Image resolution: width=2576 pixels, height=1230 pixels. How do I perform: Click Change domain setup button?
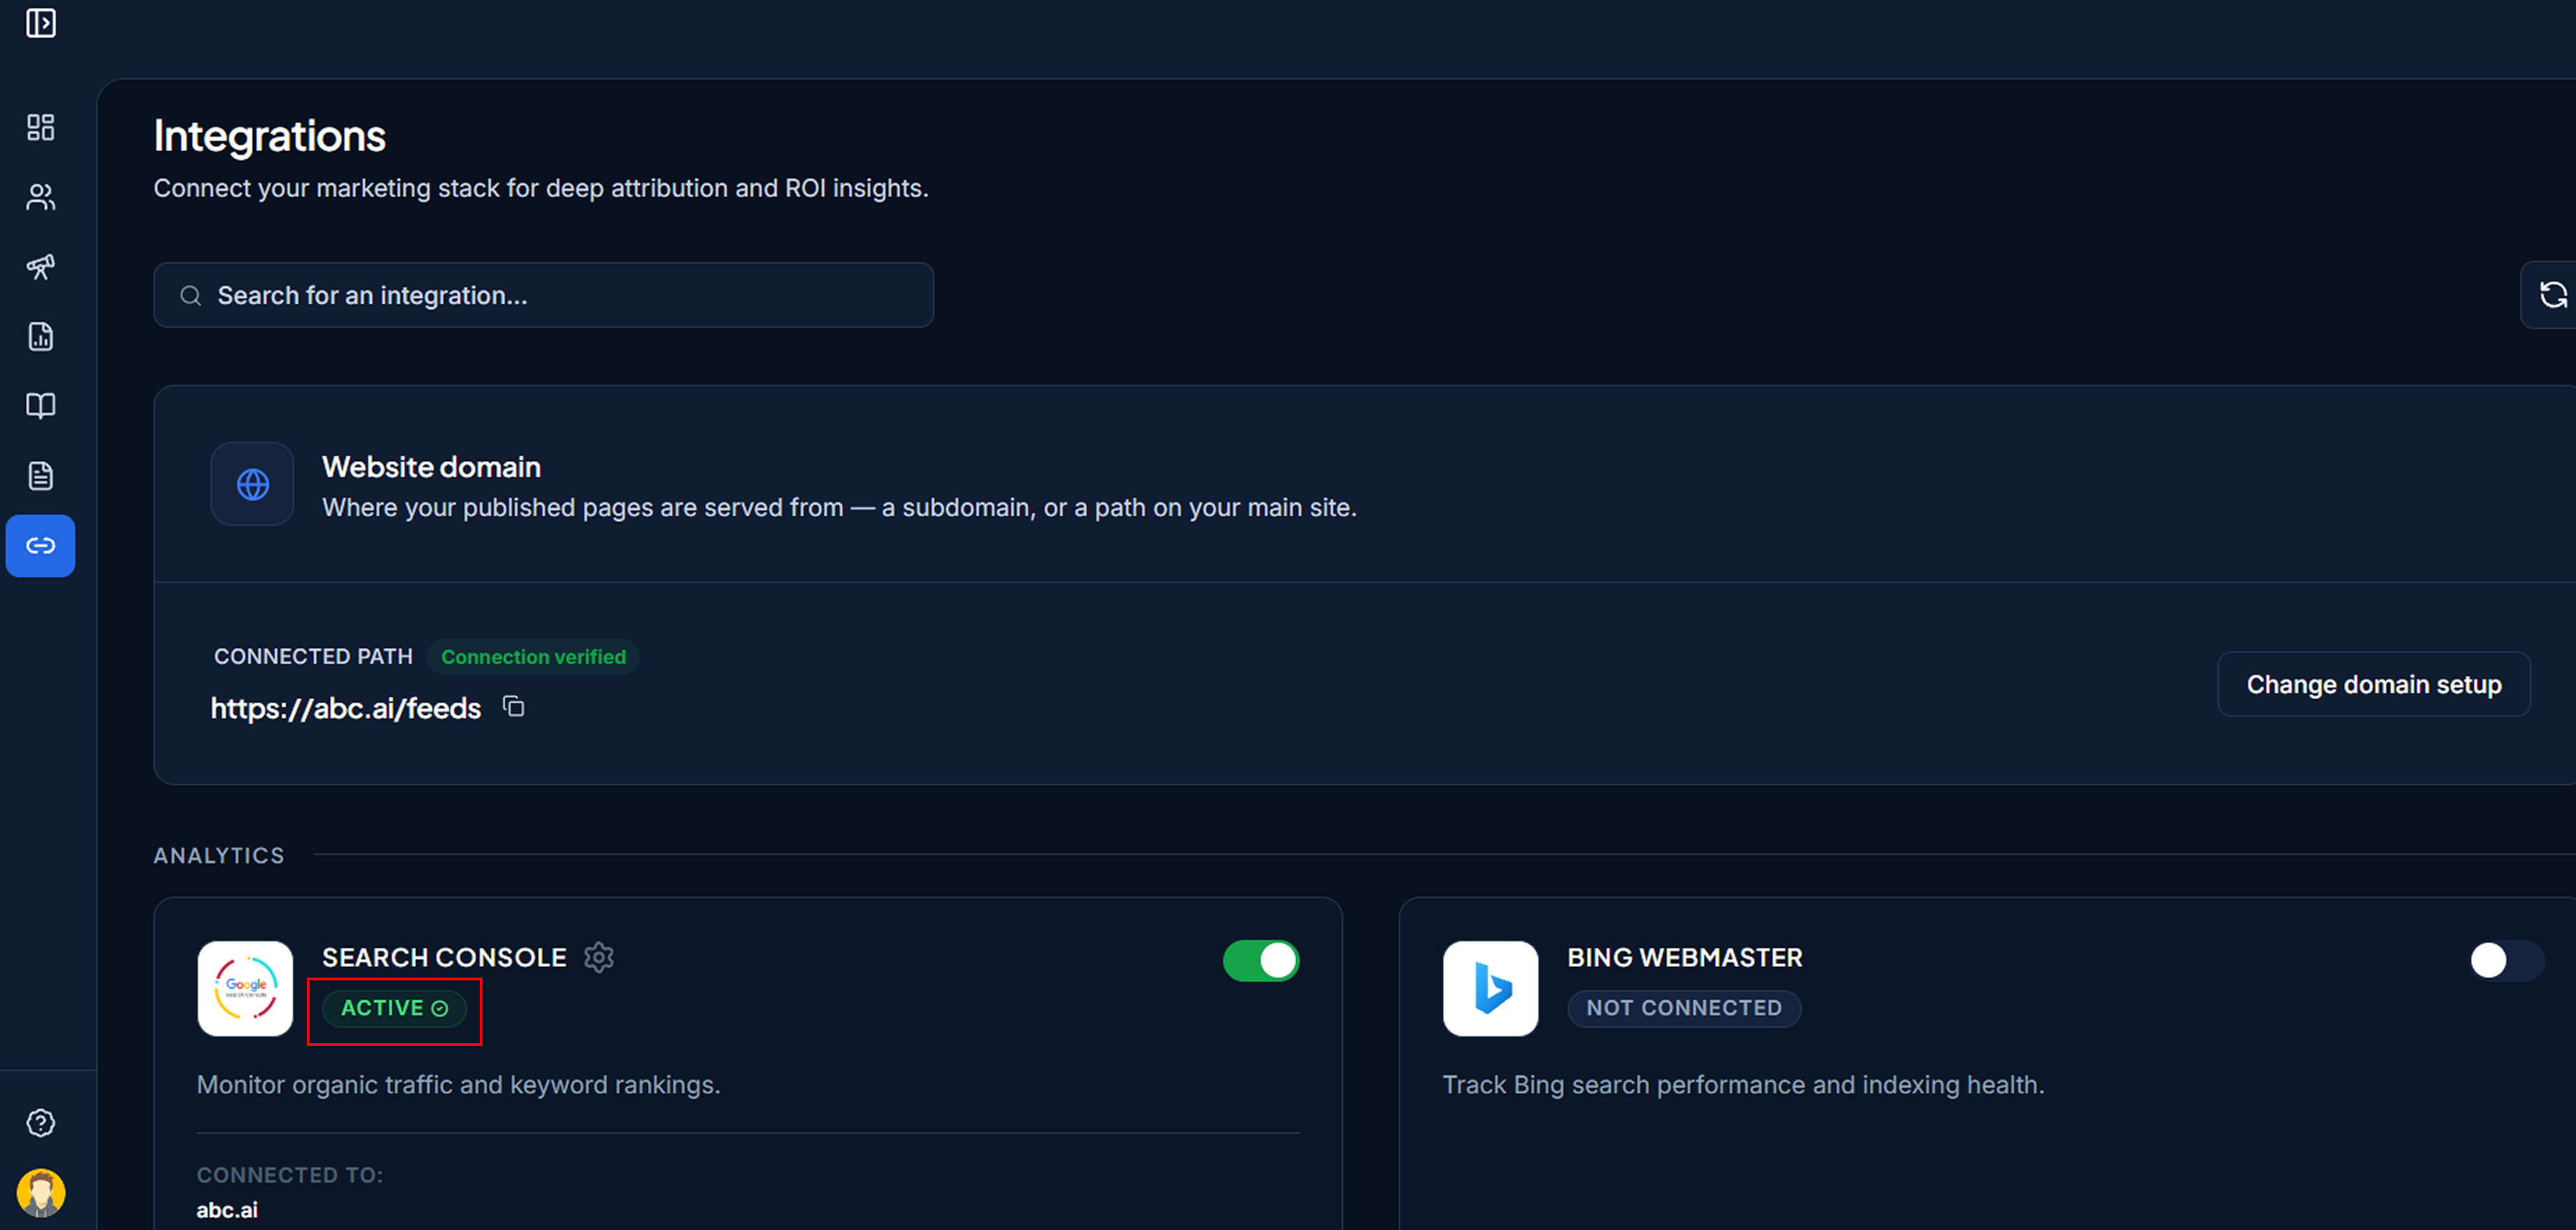pos(2374,685)
